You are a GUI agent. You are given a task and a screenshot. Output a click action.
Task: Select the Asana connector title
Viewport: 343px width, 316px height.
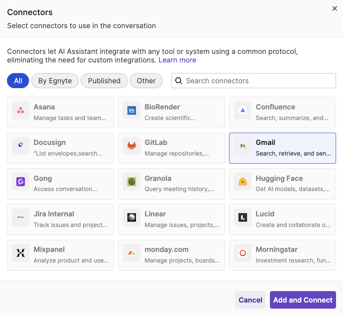point(44,107)
